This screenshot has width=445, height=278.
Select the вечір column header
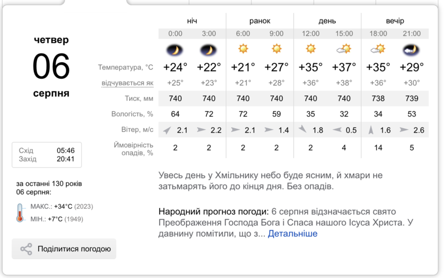tap(395, 21)
